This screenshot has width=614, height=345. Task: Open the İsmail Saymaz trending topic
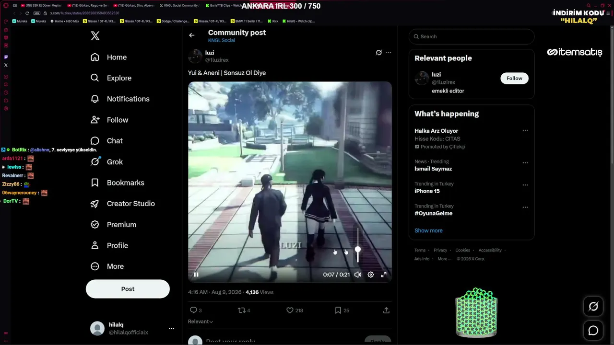tap(433, 169)
